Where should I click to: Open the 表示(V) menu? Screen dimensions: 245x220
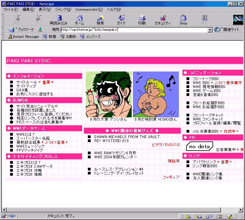tap(45, 9)
